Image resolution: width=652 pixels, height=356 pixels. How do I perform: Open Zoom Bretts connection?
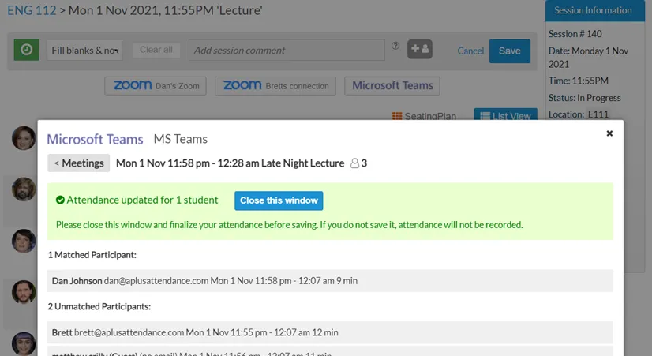click(x=275, y=86)
